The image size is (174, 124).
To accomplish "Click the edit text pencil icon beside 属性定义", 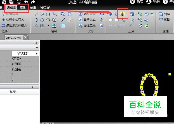I will tap(102, 25).
